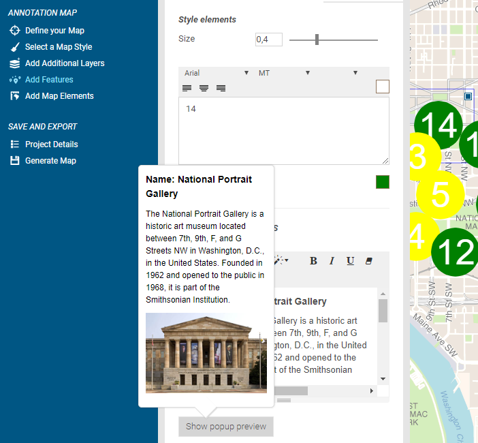Click green marker 14 on the map
Screen dimensions: 478x443
[439, 125]
